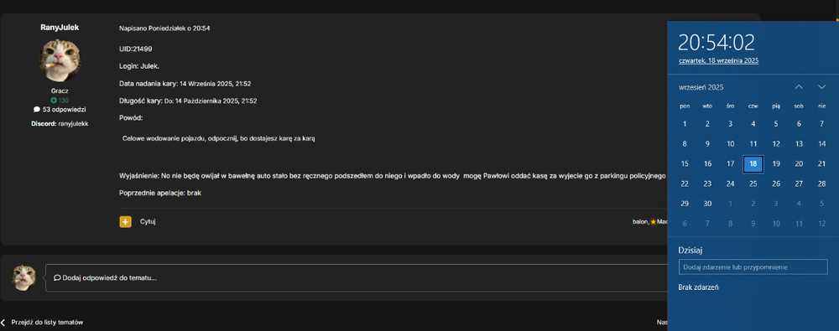Click the speech bubble icon by 53 odpowiedzi
The width and height of the screenshot is (839, 331).
(x=37, y=110)
